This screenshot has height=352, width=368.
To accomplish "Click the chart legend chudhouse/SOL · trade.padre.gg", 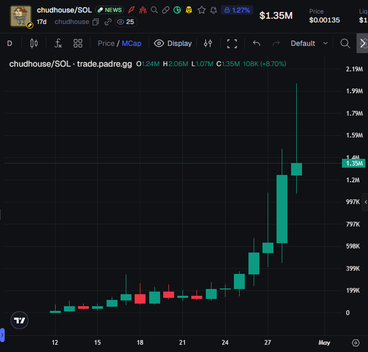I will click(71, 64).
